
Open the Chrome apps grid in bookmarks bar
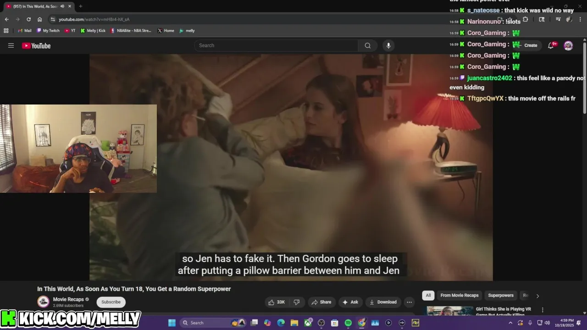pyautogui.click(x=6, y=31)
